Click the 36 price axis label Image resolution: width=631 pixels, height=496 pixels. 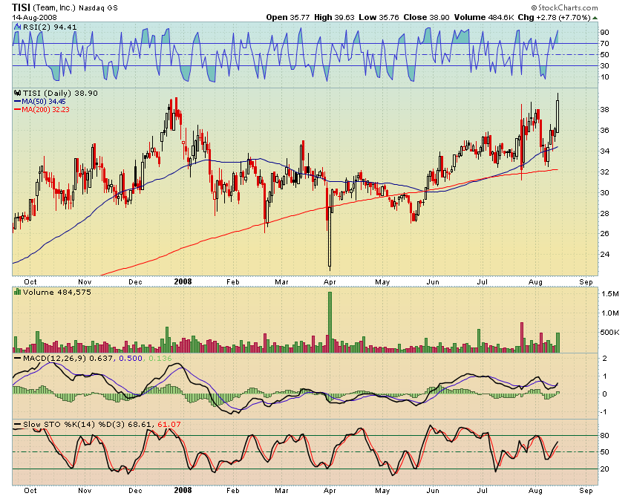pos(604,131)
